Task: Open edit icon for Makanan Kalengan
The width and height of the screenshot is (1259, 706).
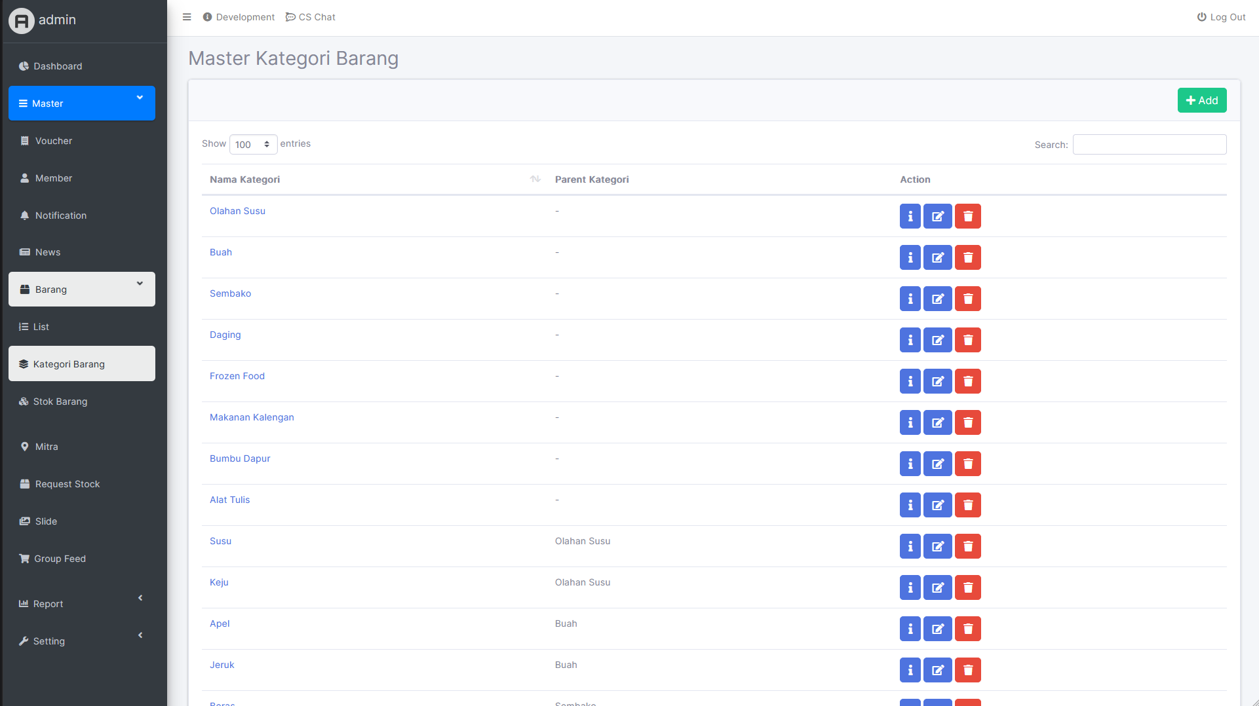Action: coord(937,422)
